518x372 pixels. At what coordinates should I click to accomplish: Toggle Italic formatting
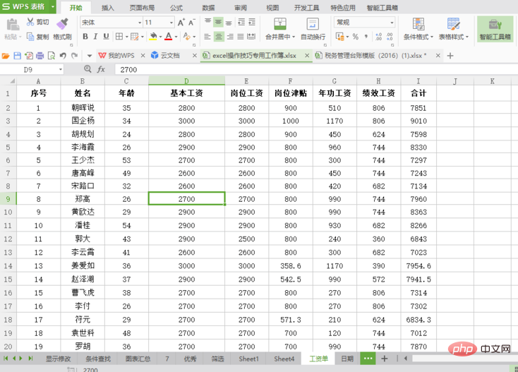pos(95,36)
